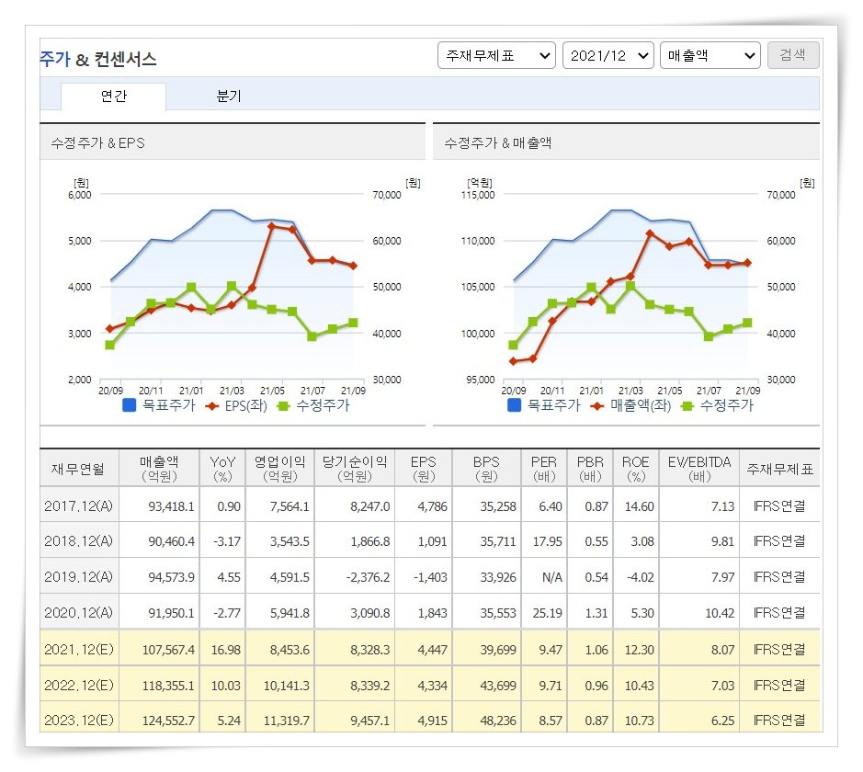Image resolution: width=863 pixels, height=772 pixels.
Task: Click the 검색 search button
Action: 791,54
